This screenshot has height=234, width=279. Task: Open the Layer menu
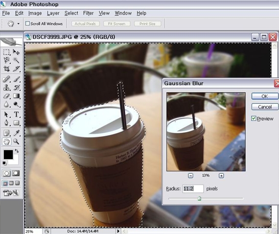pos(53,13)
